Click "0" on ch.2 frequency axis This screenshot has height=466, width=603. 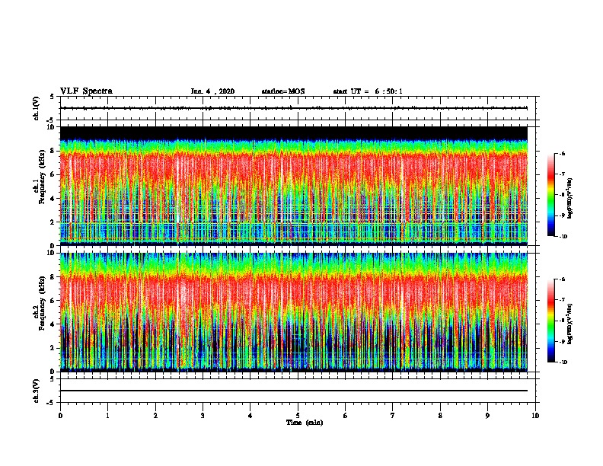(x=53, y=372)
